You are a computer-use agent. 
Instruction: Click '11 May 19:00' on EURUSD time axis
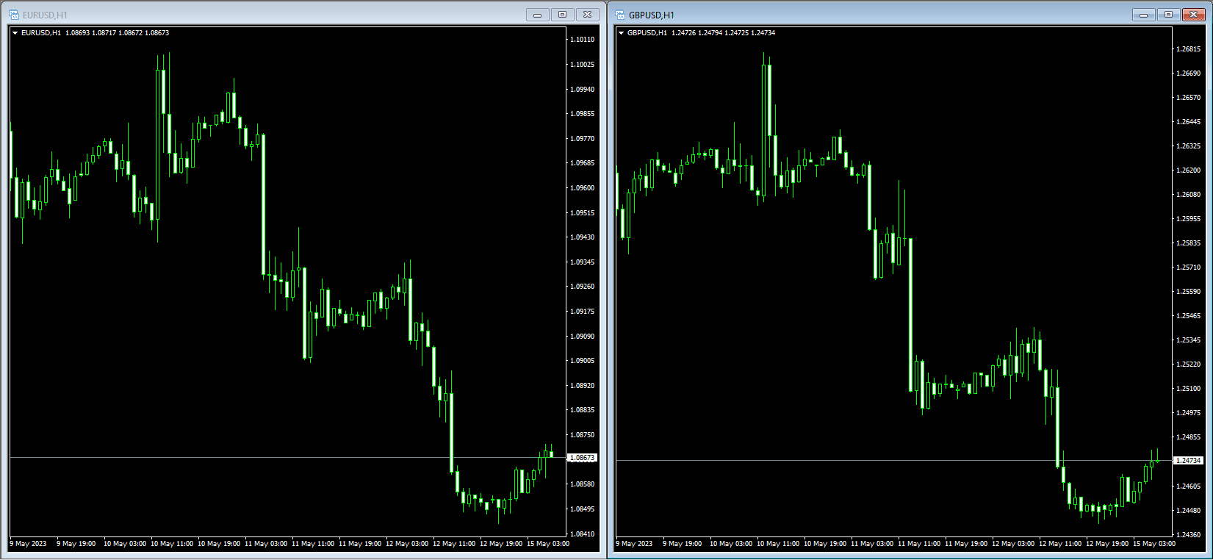(360, 544)
